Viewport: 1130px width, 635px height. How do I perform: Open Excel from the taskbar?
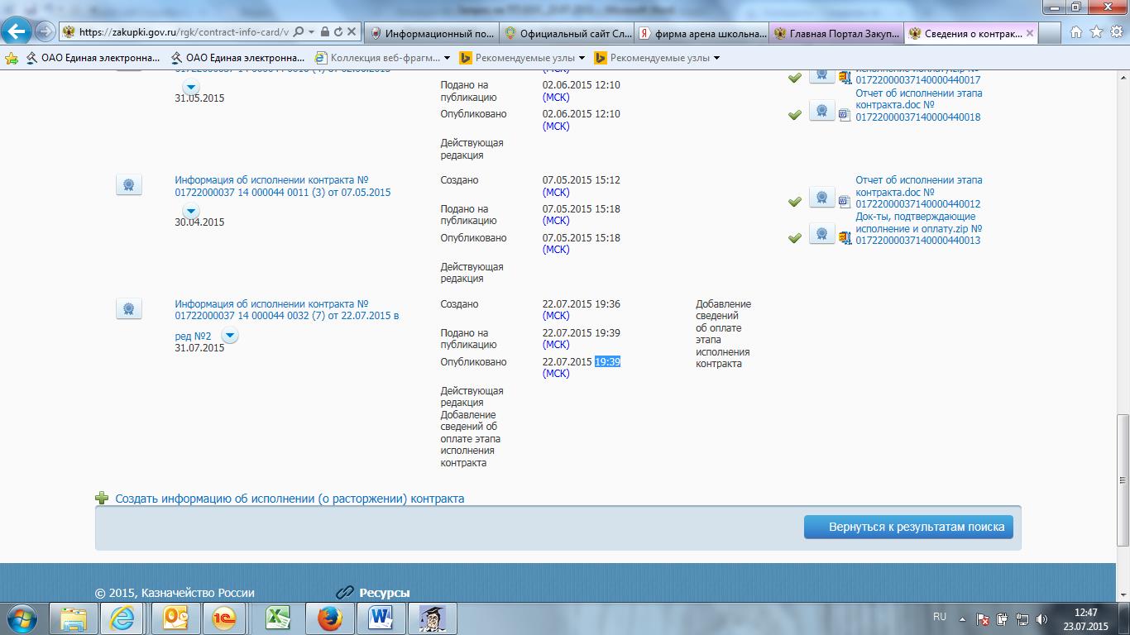278,618
